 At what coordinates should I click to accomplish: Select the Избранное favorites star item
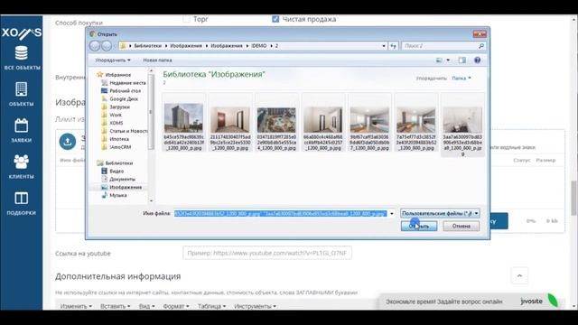pos(114,75)
